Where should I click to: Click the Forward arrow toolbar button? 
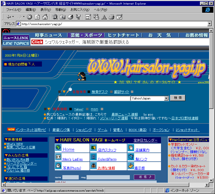coord(19,17)
